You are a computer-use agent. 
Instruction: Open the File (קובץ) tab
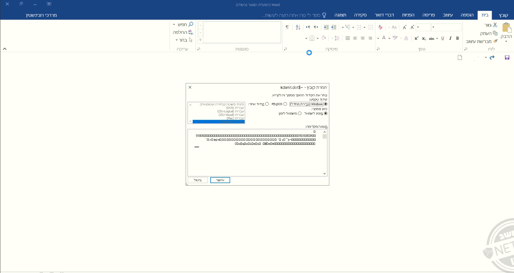[x=503, y=15]
